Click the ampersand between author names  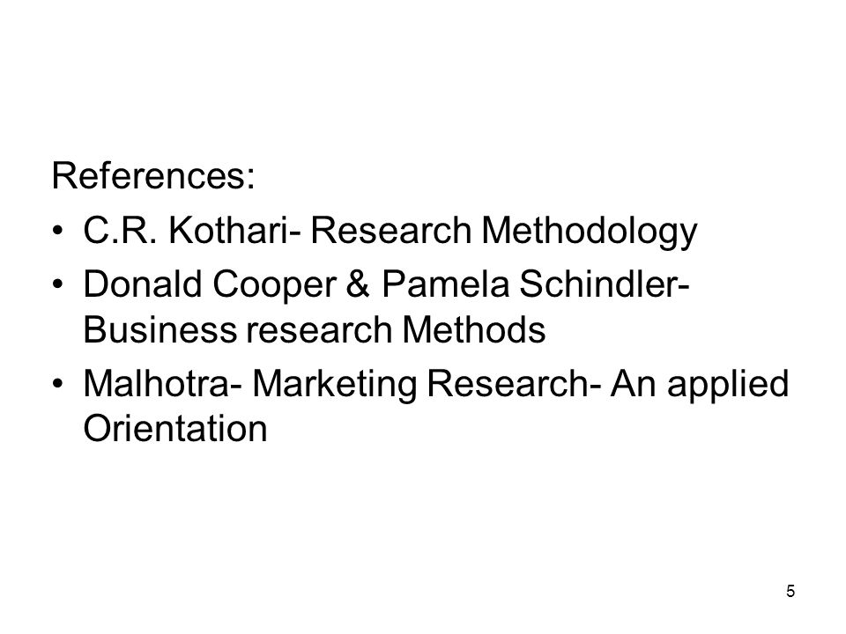point(359,284)
